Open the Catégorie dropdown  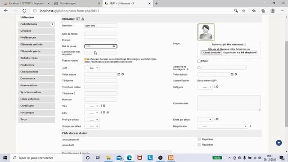[x=205, y=87]
